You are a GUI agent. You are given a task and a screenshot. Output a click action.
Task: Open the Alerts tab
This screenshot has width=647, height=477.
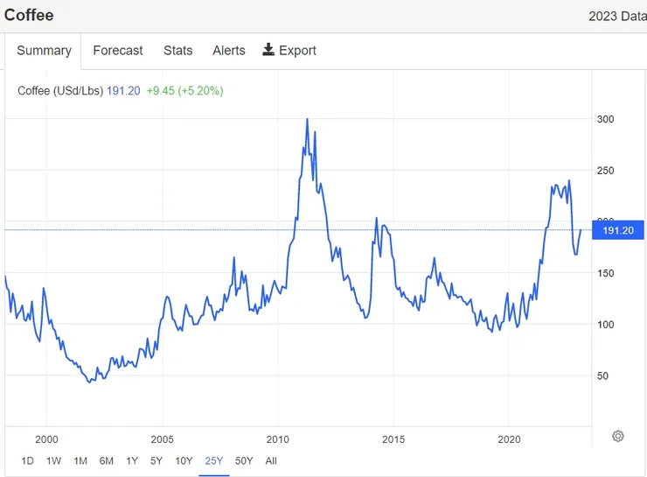(x=228, y=51)
